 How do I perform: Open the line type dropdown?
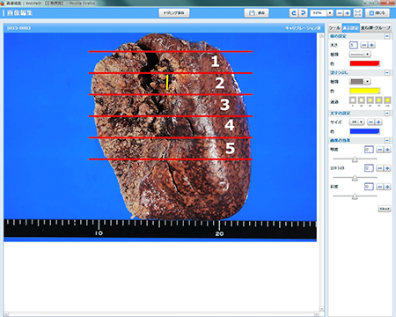[360, 55]
